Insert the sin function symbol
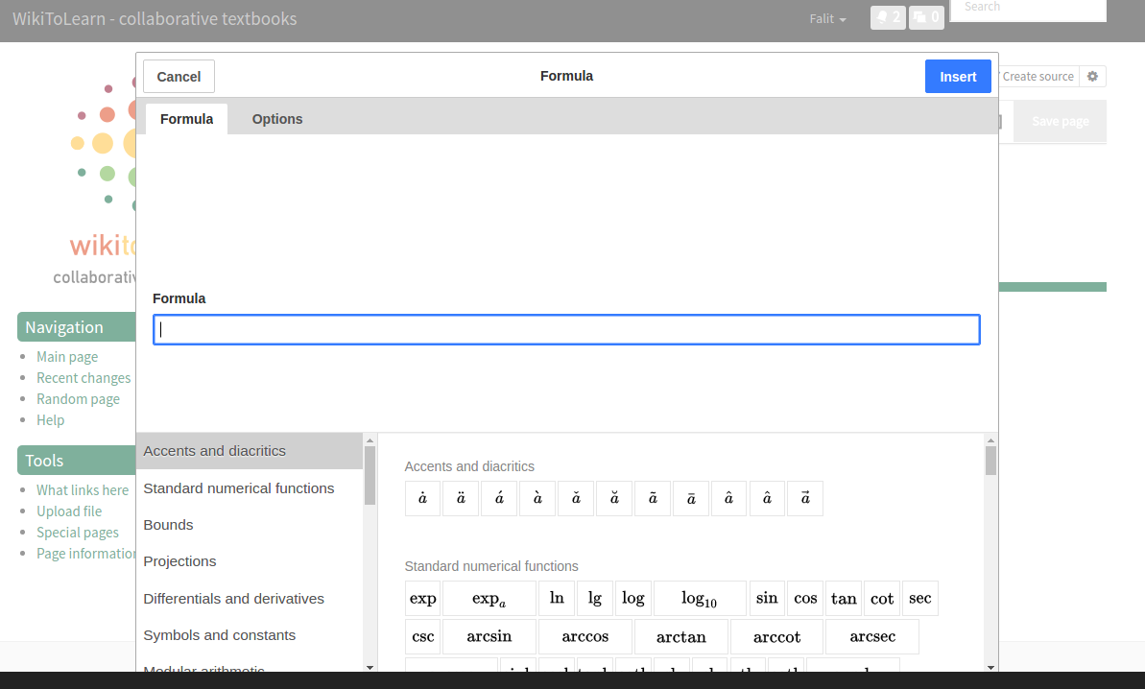Viewport: 1145px width, 689px height. [x=767, y=599]
